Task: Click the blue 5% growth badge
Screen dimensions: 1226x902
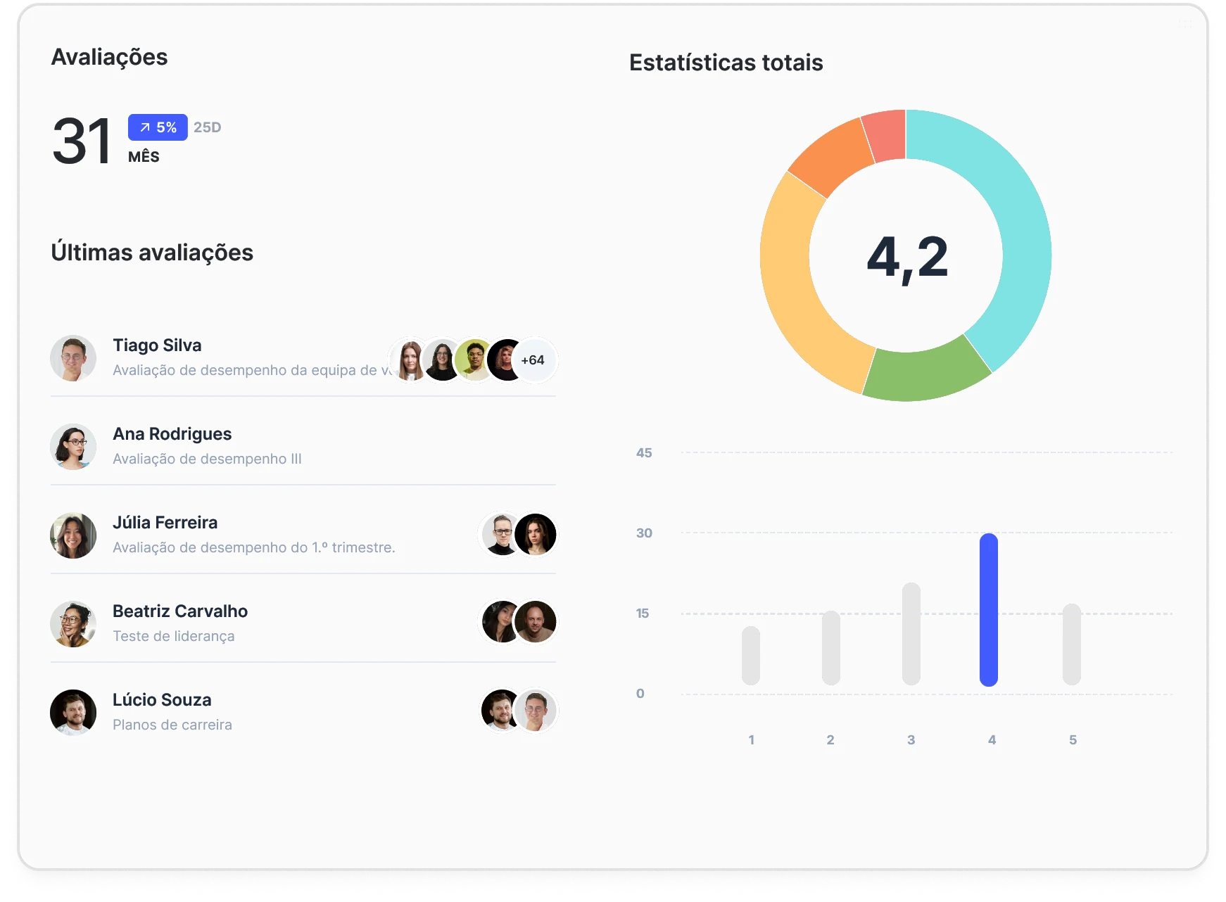Action: [x=158, y=127]
